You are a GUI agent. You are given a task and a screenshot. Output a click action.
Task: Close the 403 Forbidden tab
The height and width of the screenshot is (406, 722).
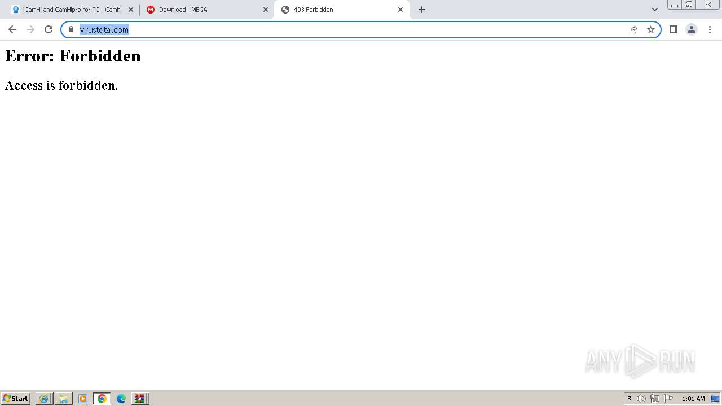400,10
